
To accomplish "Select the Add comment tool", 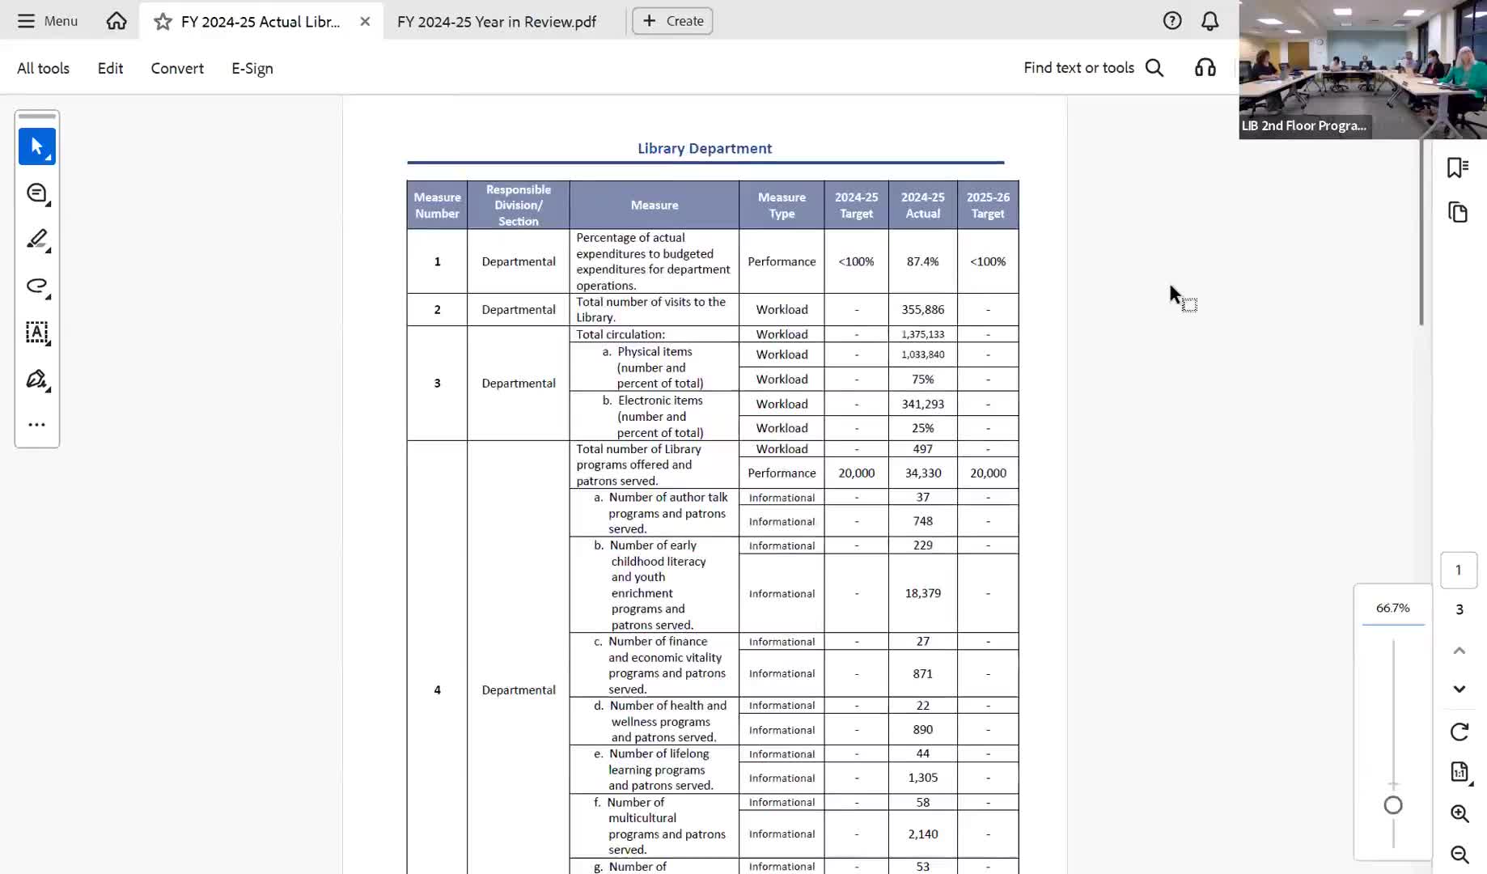I will point(37,193).
